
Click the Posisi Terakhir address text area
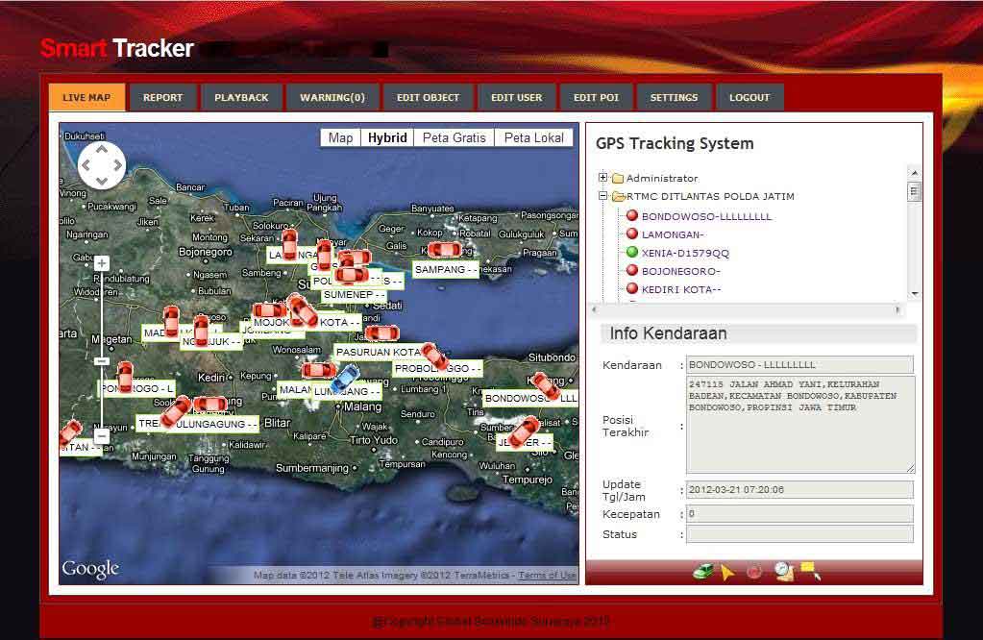pos(798,423)
